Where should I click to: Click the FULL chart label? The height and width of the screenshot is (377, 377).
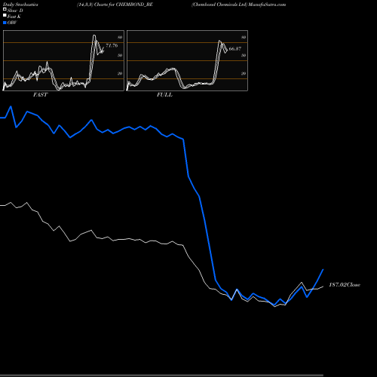tap(164, 95)
